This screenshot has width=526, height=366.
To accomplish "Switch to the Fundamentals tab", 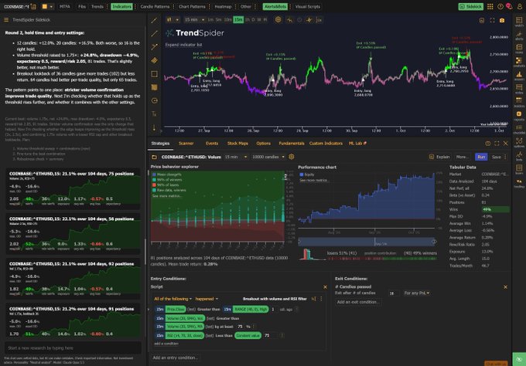I will [291, 144].
